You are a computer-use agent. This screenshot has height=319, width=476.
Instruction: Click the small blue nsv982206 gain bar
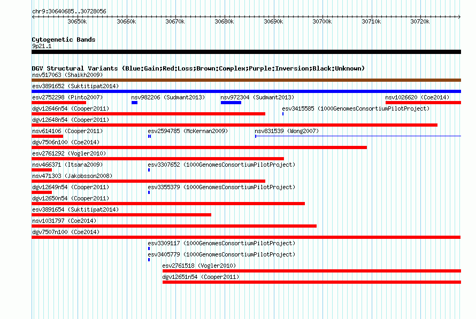click(134, 103)
